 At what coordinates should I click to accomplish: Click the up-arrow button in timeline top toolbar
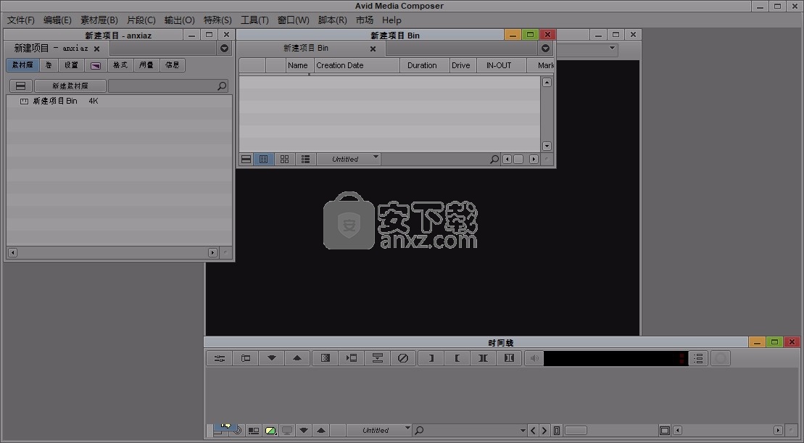pyautogui.click(x=297, y=358)
